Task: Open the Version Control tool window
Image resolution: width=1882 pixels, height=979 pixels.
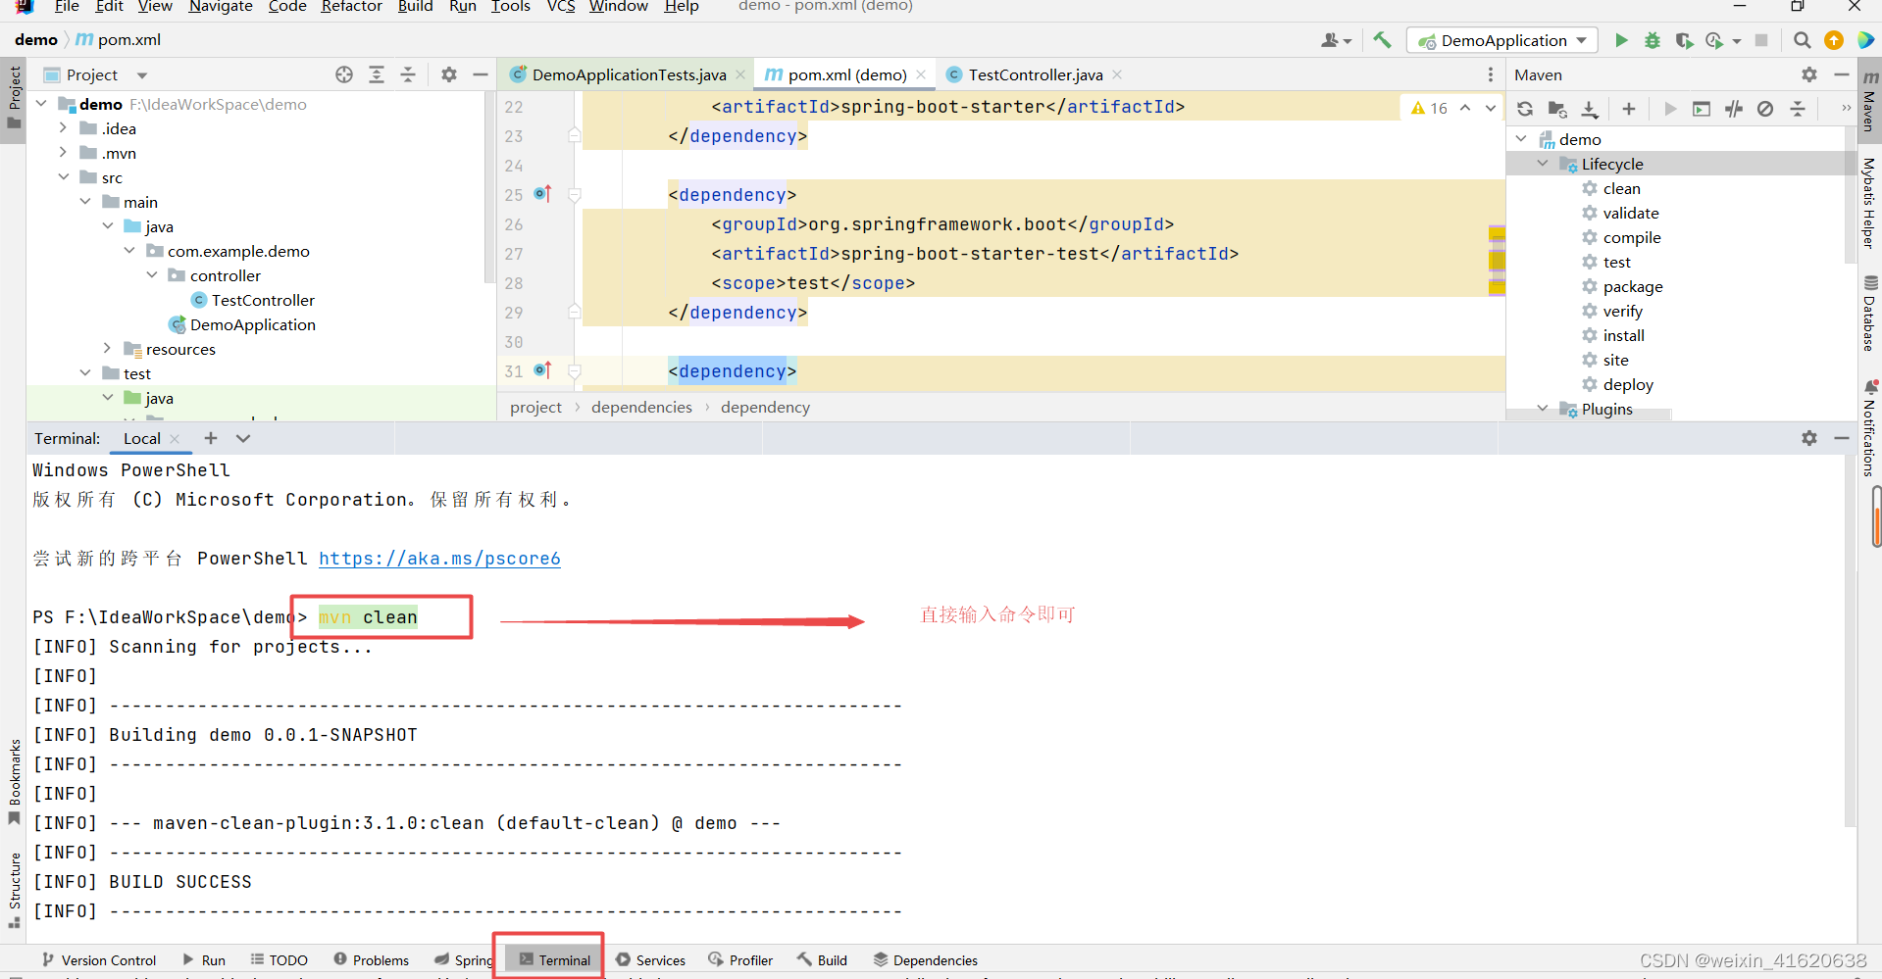Action: click(x=98, y=960)
